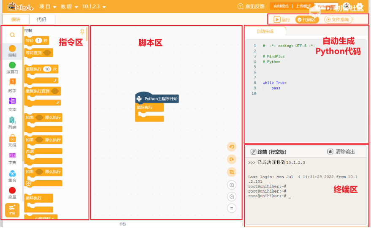Click the 变量 (Variables) red color circle
This screenshot has height=228, width=371.
pyautogui.click(x=12, y=190)
